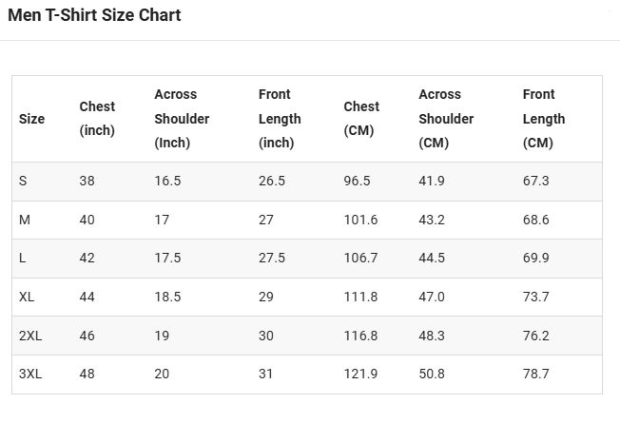Screen dimensions: 620x423
Task: Click the Chest (CM) column header
Action: click(361, 119)
